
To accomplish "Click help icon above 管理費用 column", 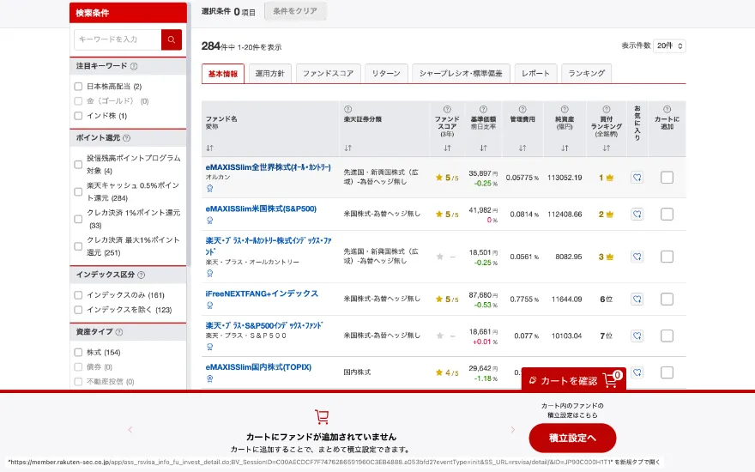I will click(522, 109).
